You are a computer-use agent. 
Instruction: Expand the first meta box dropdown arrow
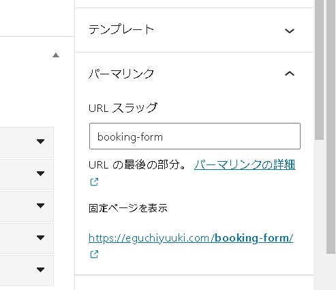40,141
